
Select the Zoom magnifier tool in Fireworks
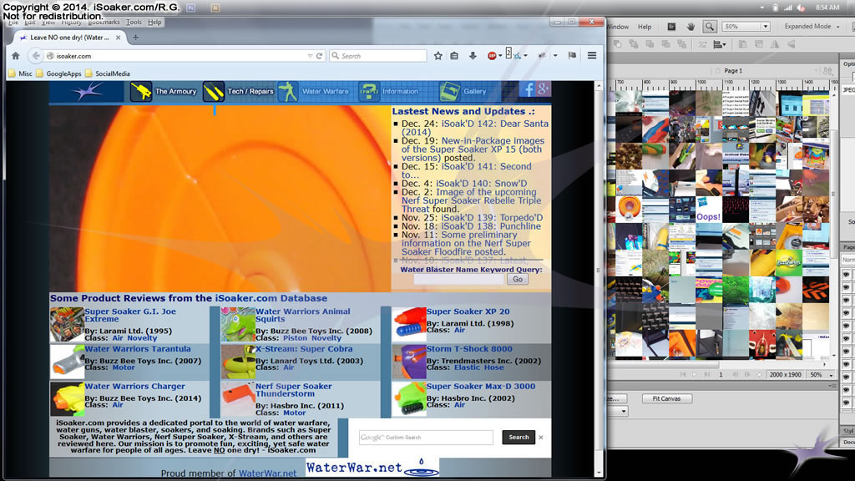[x=710, y=26]
